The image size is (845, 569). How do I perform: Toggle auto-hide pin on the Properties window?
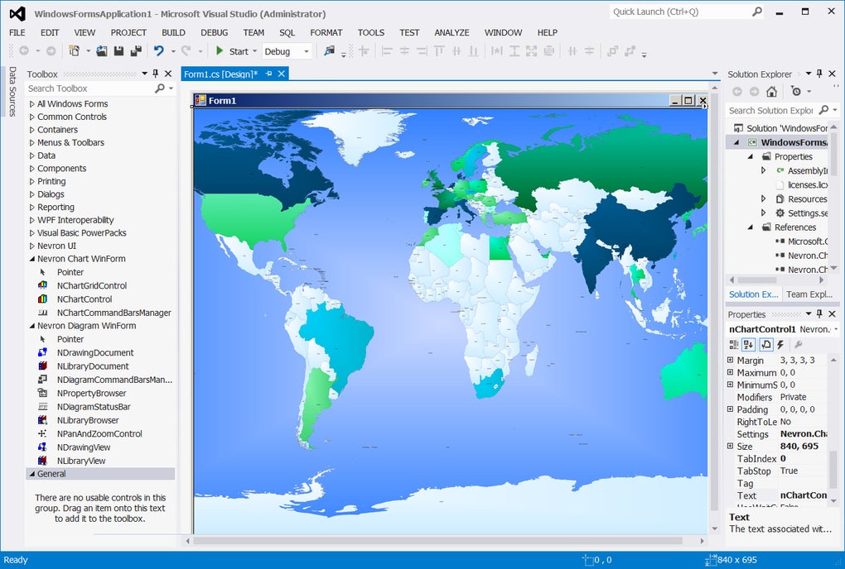[x=818, y=314]
